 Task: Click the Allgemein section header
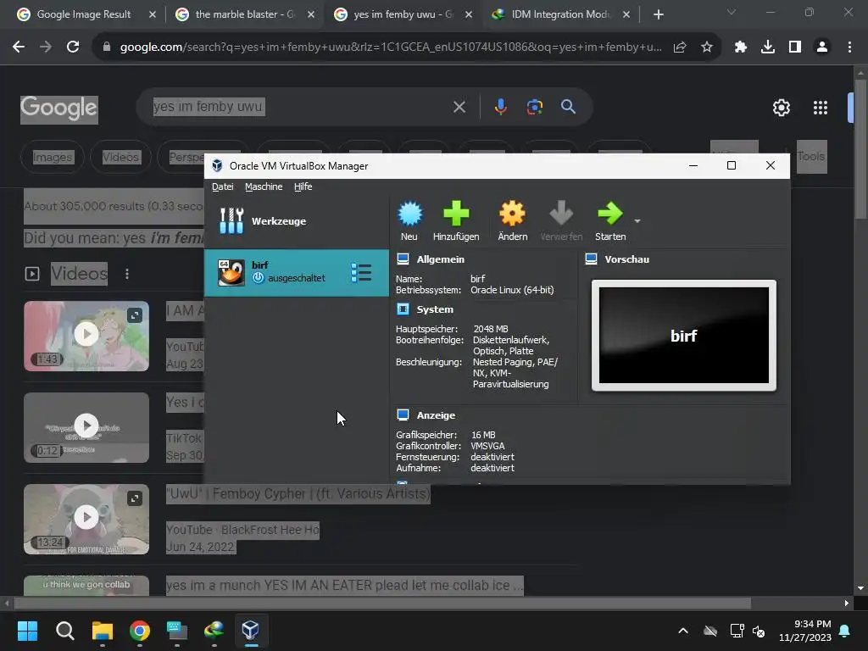pos(440,259)
